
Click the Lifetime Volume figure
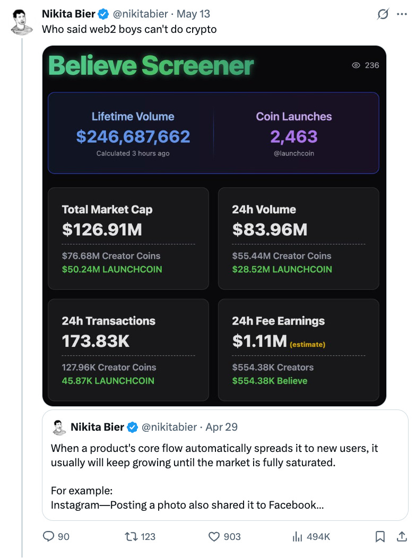[133, 137]
